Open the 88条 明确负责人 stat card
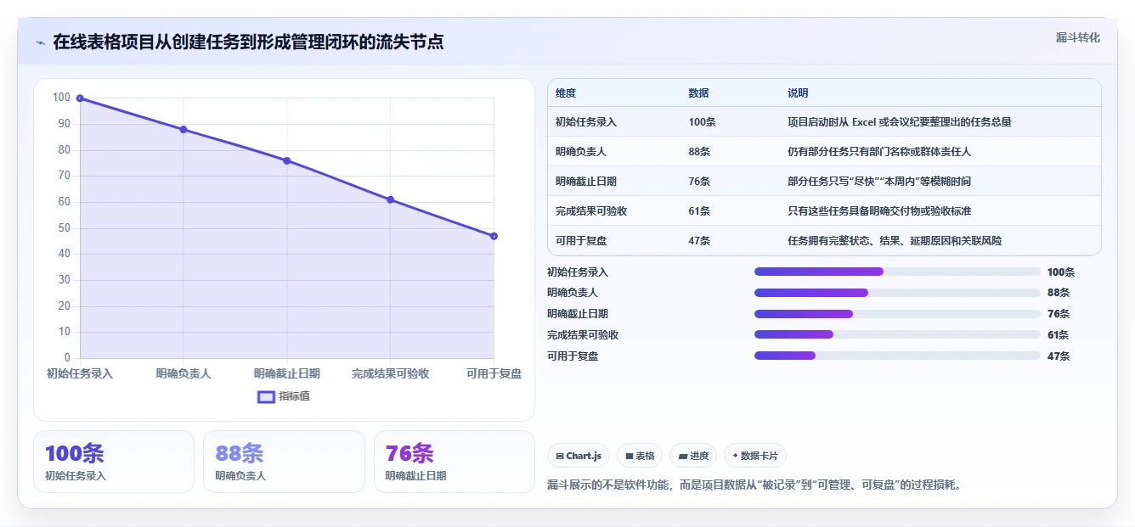Image resolution: width=1135 pixels, height=527 pixels. coord(284,462)
